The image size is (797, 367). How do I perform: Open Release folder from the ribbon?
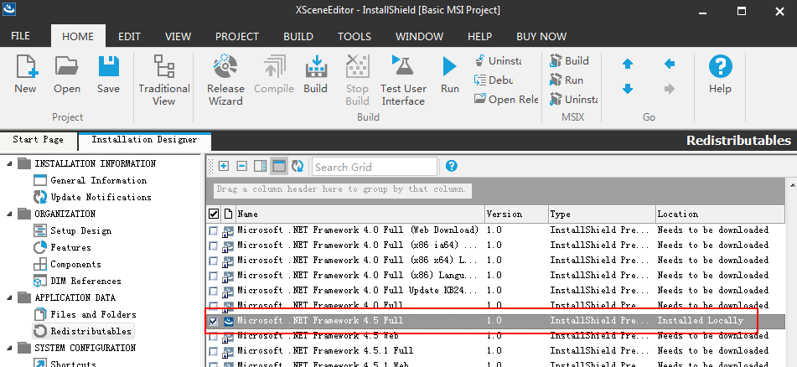coord(505,100)
